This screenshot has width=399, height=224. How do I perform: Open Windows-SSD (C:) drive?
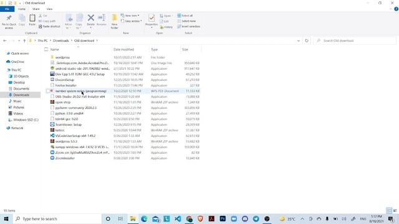pyautogui.click(x=24, y=120)
